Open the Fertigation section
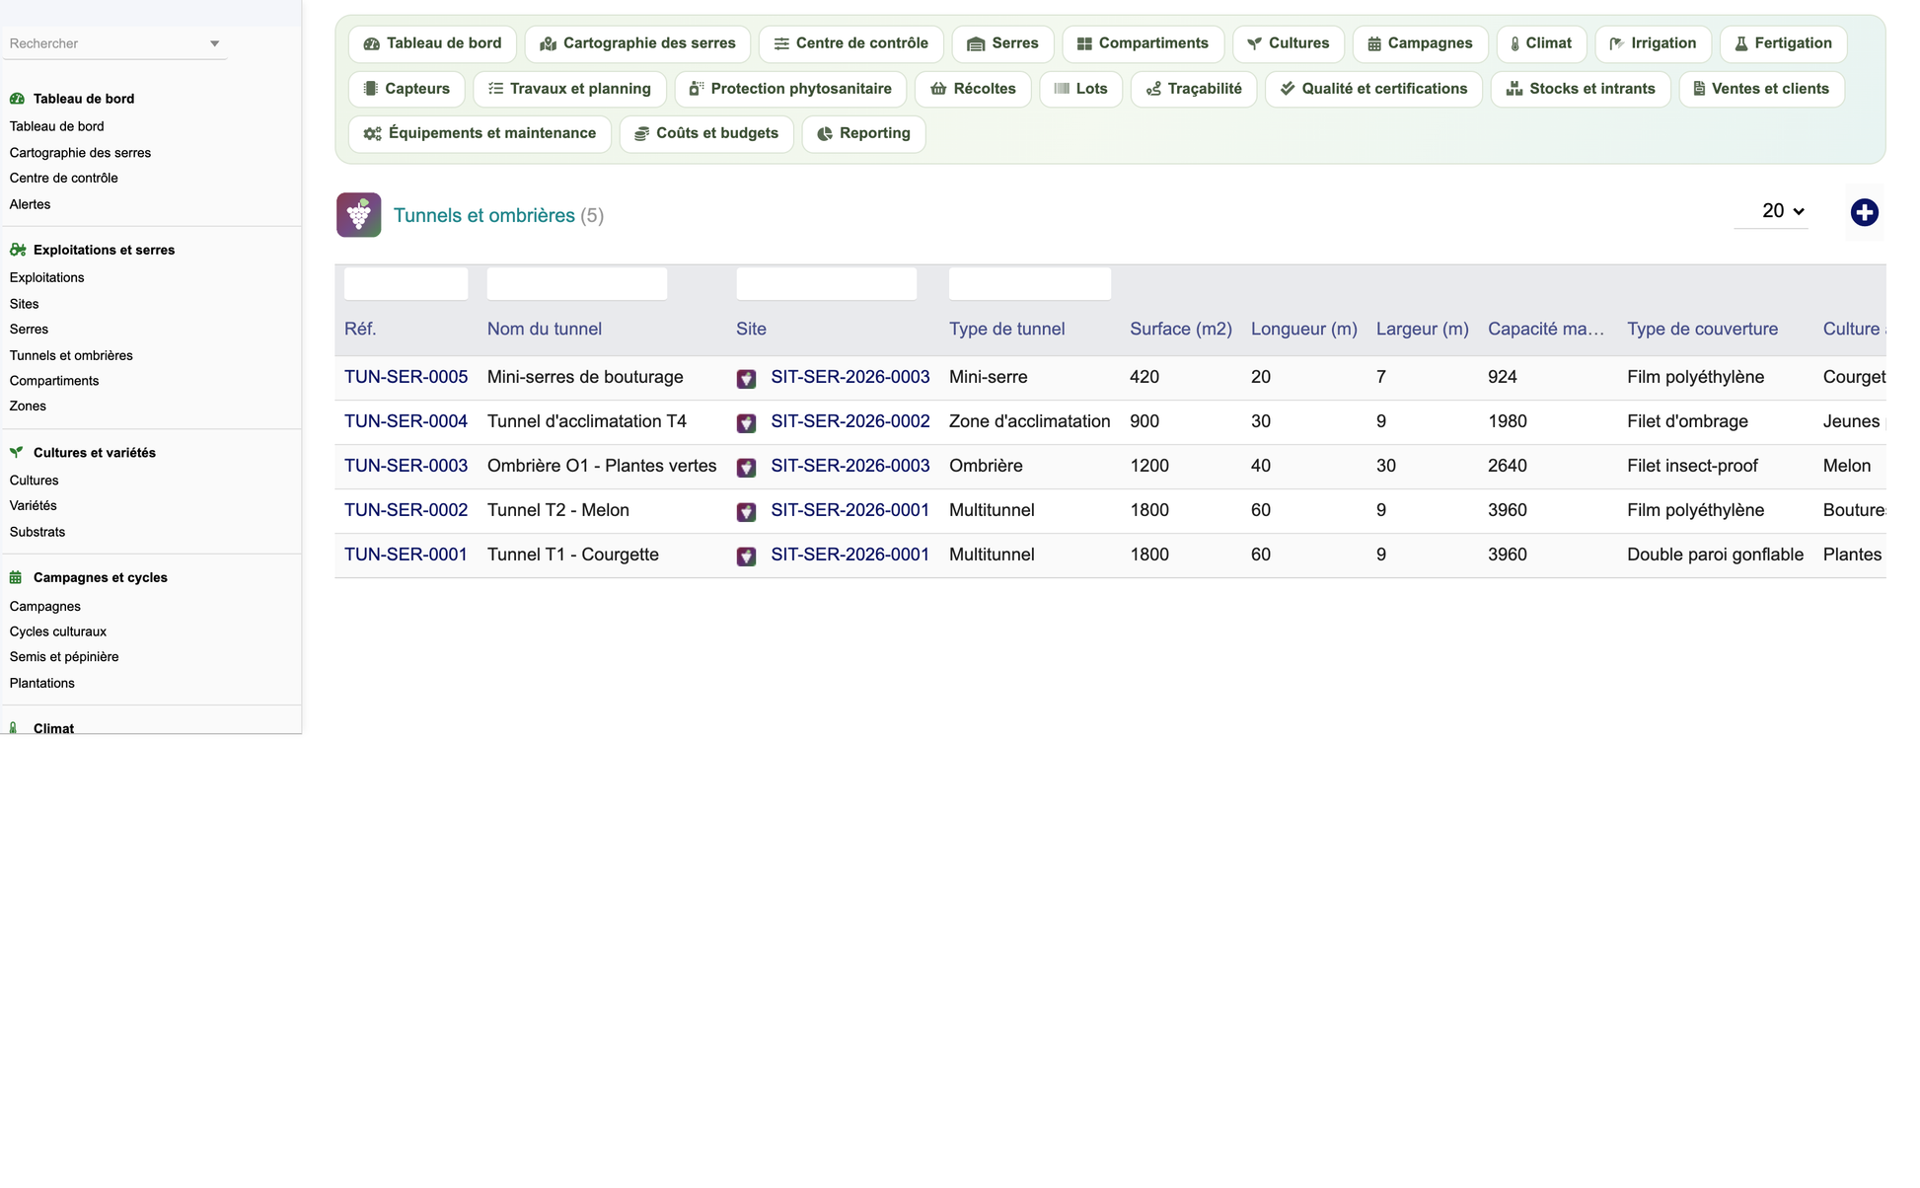 point(1783,43)
